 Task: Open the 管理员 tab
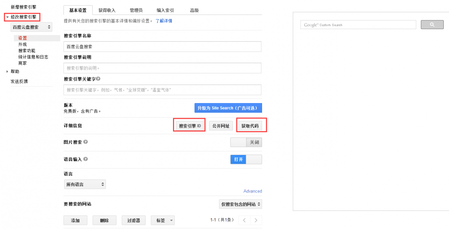point(136,10)
